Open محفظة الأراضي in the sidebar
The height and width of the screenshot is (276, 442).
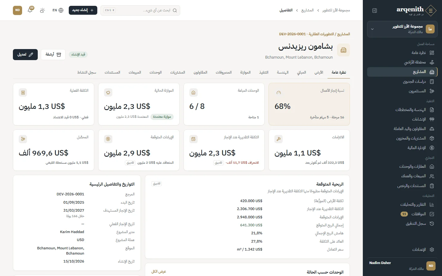pos(402,62)
